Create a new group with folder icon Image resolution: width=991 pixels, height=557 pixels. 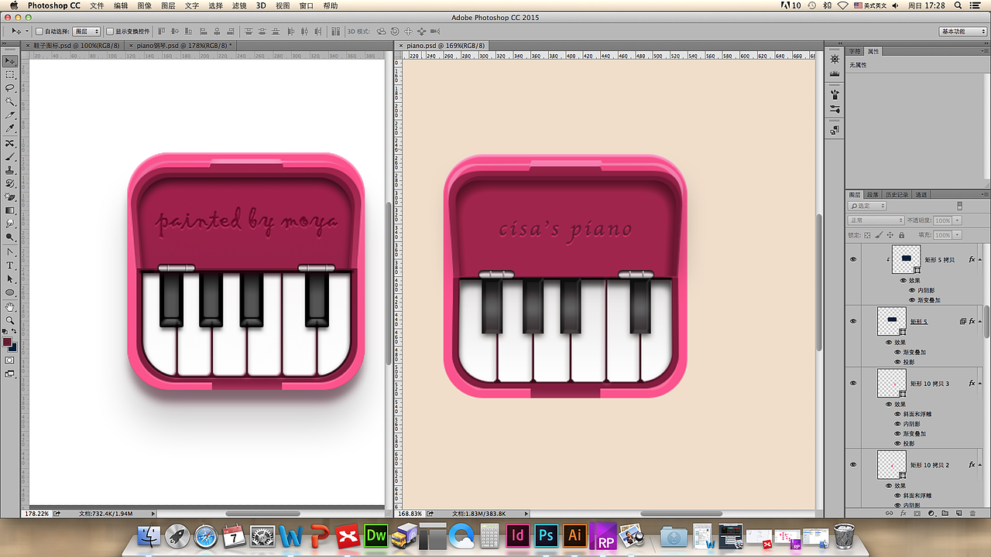(x=945, y=513)
